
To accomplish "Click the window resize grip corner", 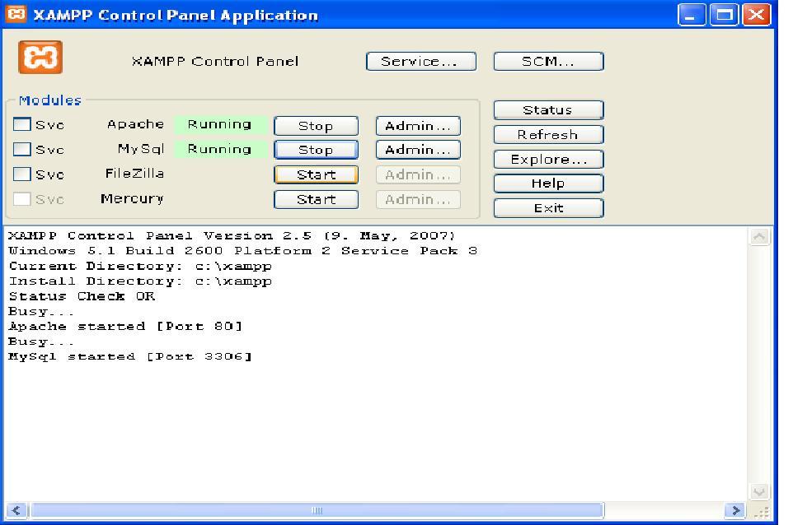I will 761,511.
